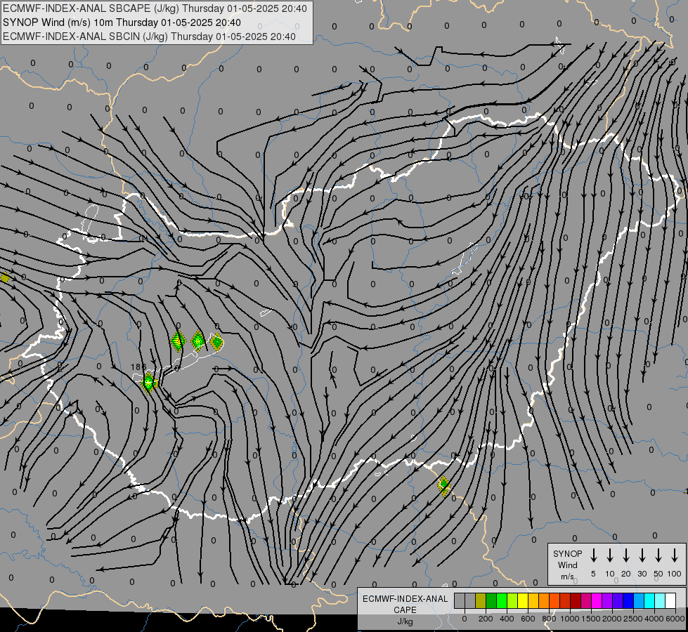Select the pure blue CAPE legend swatch
The height and width of the screenshot is (632, 688).
click(628, 600)
